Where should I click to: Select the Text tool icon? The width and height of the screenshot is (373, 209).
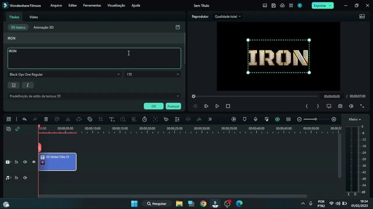[x=112, y=119]
